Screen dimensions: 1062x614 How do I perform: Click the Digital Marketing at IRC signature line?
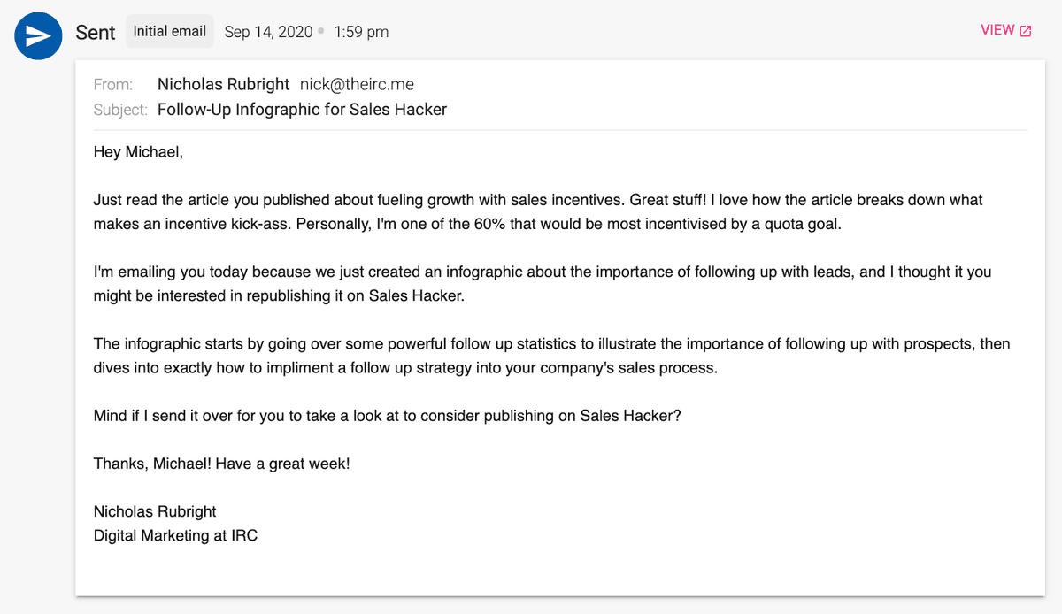click(x=175, y=535)
